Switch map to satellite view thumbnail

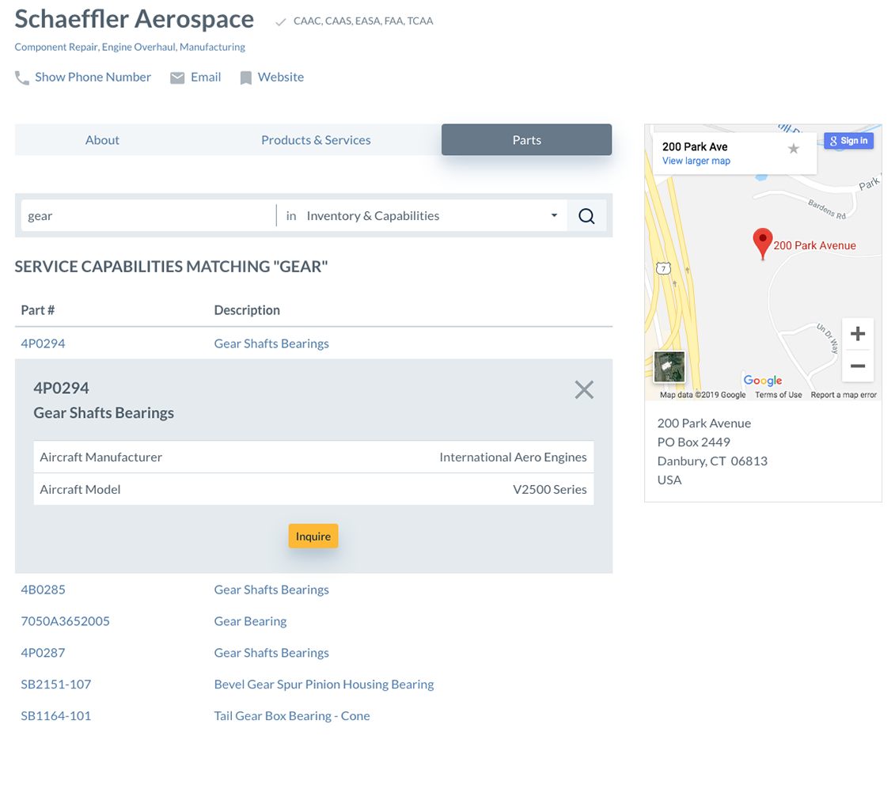(669, 367)
